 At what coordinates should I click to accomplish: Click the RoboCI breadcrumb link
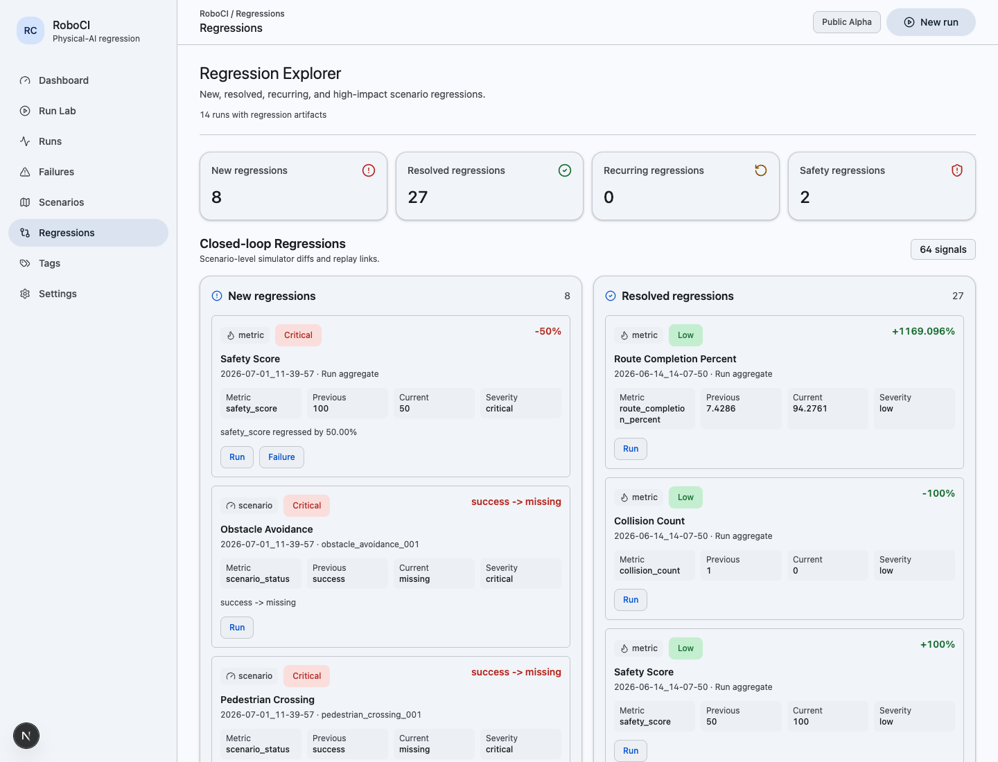click(x=214, y=14)
